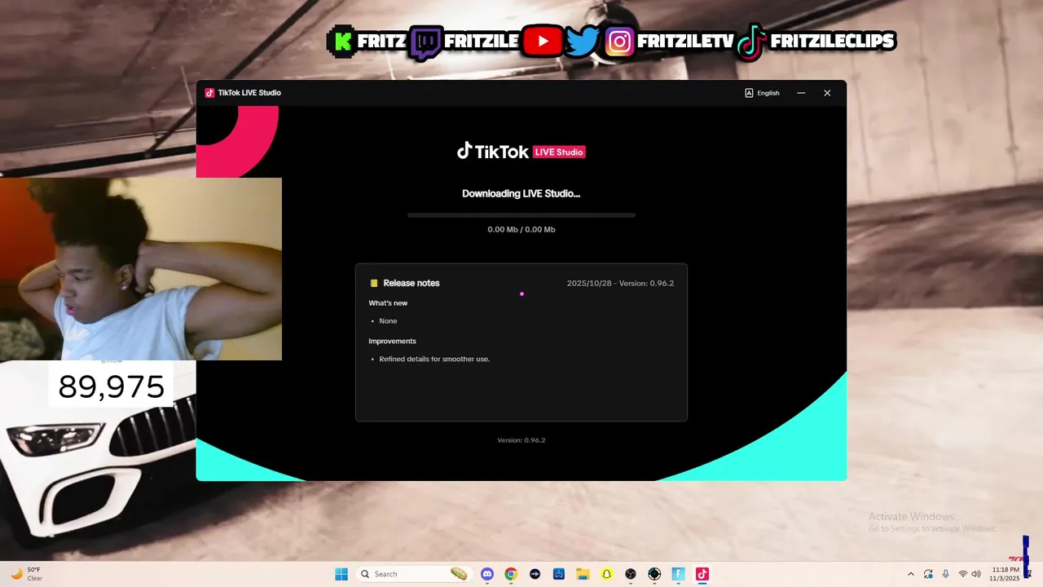Click the Kick logo in banner
This screenshot has height=587, width=1043.
point(343,41)
